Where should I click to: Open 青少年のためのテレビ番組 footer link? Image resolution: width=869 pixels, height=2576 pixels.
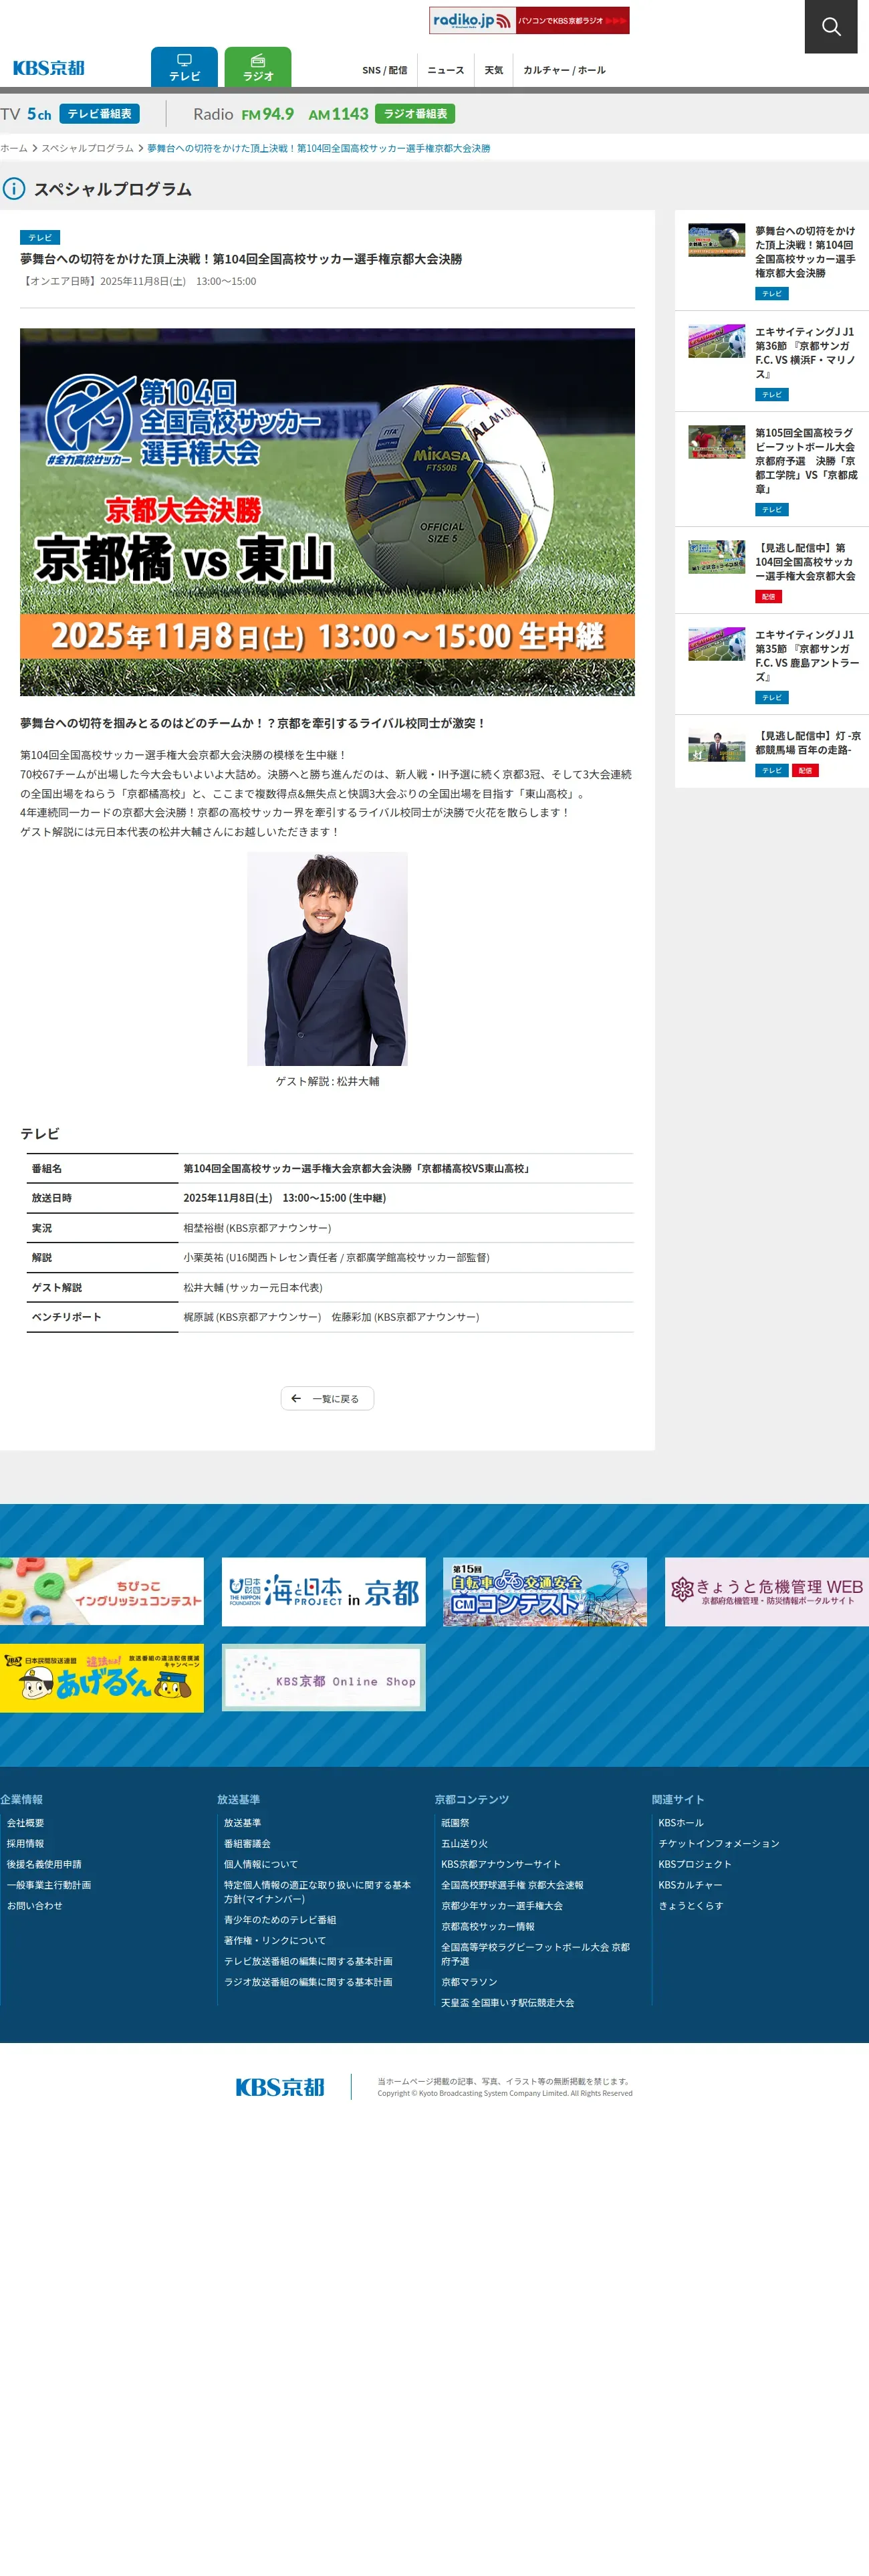coord(280,1920)
